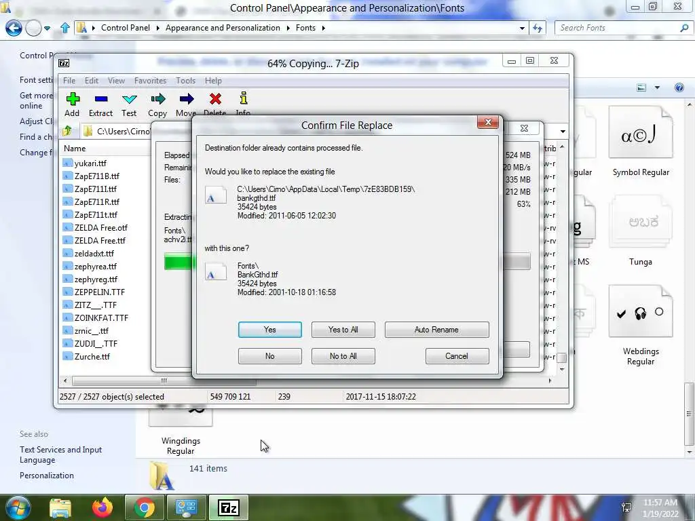Open the Edit menu in 7-Zip
The image size is (695, 521).
(x=92, y=81)
